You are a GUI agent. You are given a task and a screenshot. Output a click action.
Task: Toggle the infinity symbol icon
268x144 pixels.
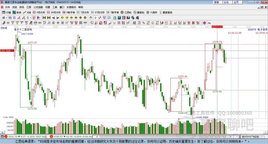209,23
